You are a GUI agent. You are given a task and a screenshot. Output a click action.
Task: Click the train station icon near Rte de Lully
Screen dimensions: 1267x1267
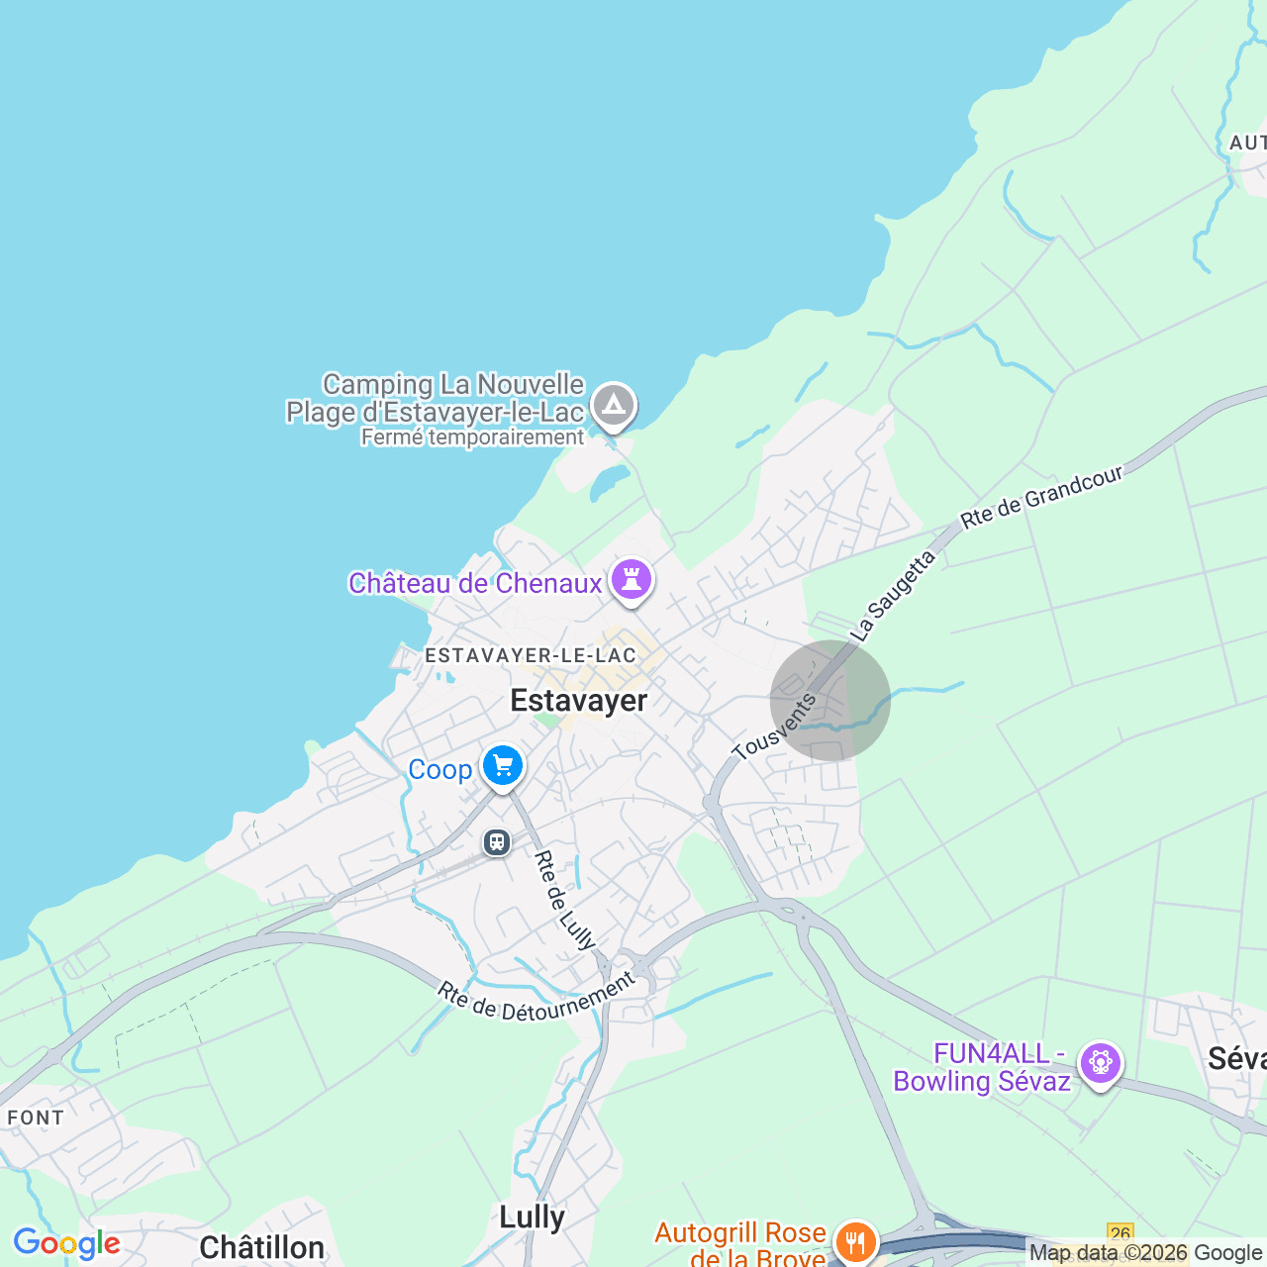496,842
